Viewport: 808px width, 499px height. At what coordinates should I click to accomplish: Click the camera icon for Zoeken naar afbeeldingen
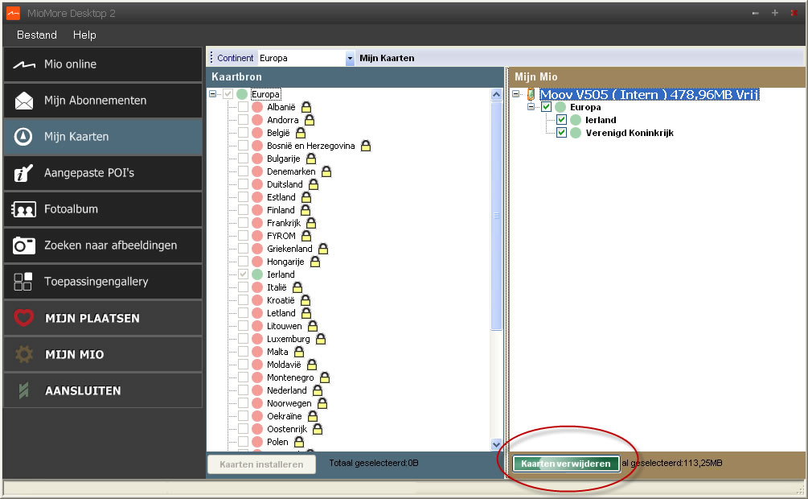pos(23,245)
